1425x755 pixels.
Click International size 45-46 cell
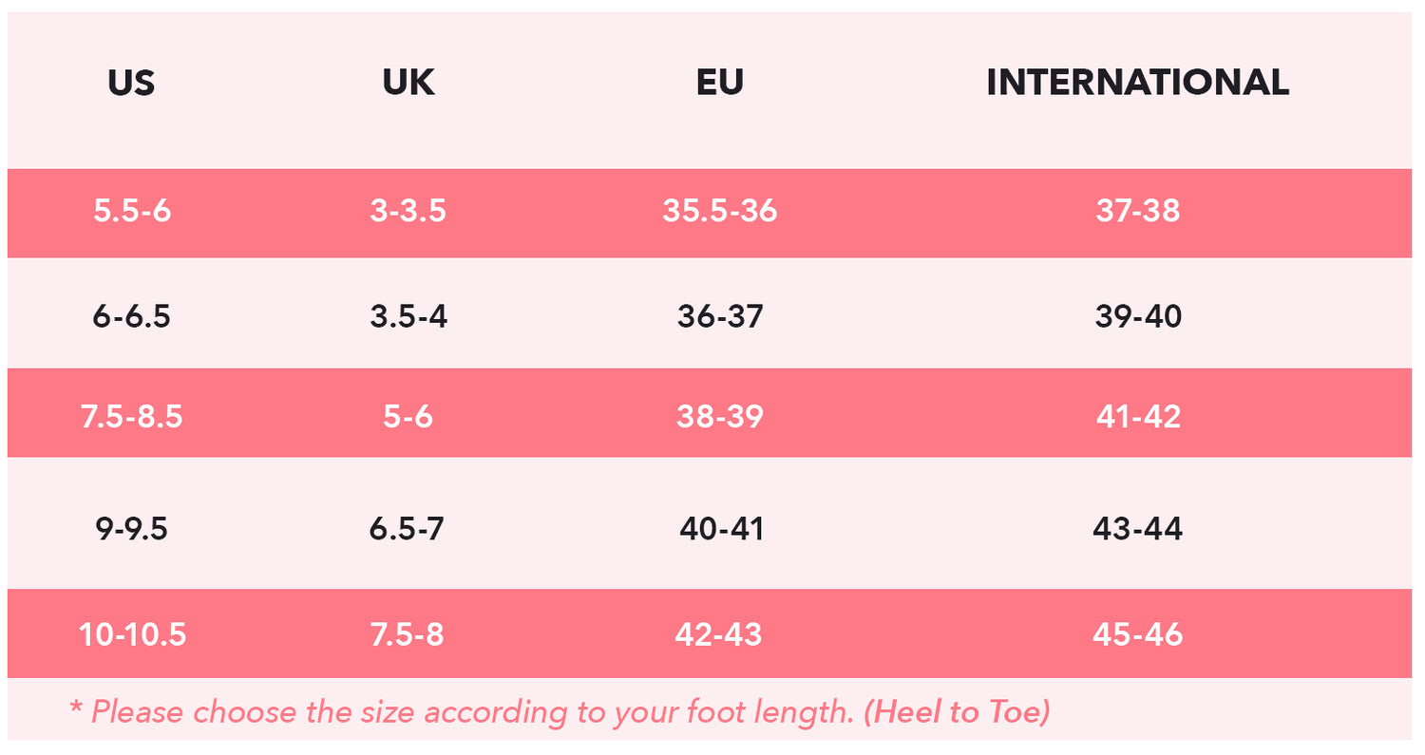1138,634
